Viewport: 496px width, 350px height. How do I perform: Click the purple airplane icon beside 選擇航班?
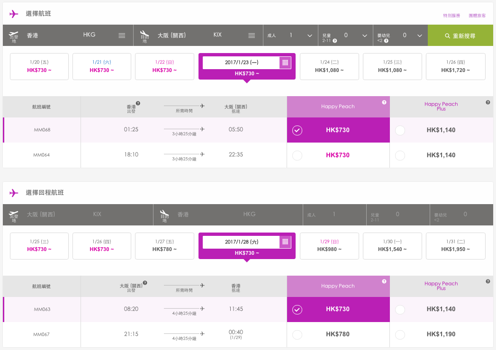pos(14,14)
